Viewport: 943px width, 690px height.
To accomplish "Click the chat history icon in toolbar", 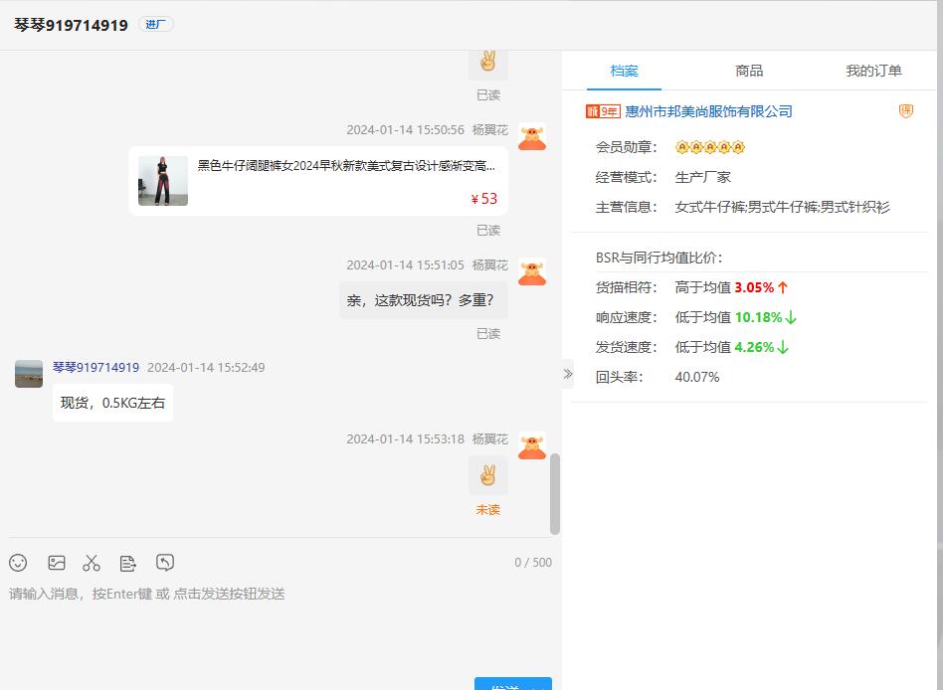I will click(x=165, y=563).
